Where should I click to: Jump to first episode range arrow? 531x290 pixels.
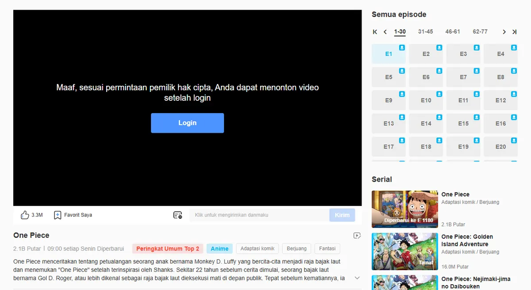[x=375, y=32]
